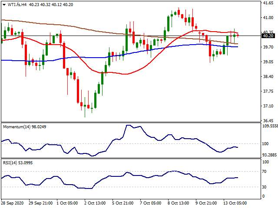The width and height of the screenshot is (278, 208).
Task: Click the 37.10 price scale label
Action: click(268, 106)
